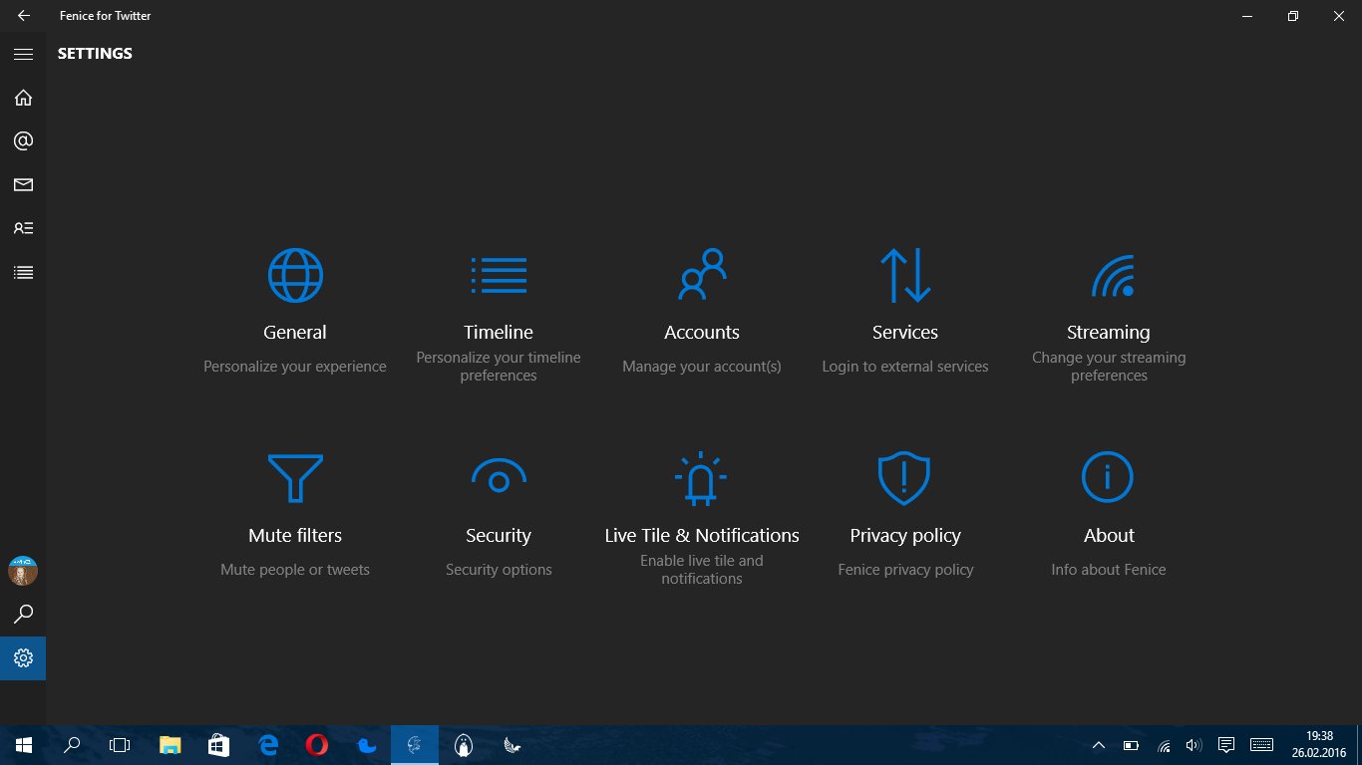Go back using the title bar arrow

click(23, 16)
